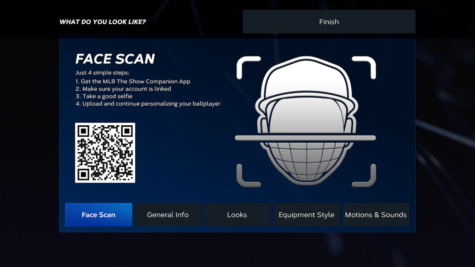Click the face scan helmet icon
475x267 pixels.
pyautogui.click(x=306, y=121)
